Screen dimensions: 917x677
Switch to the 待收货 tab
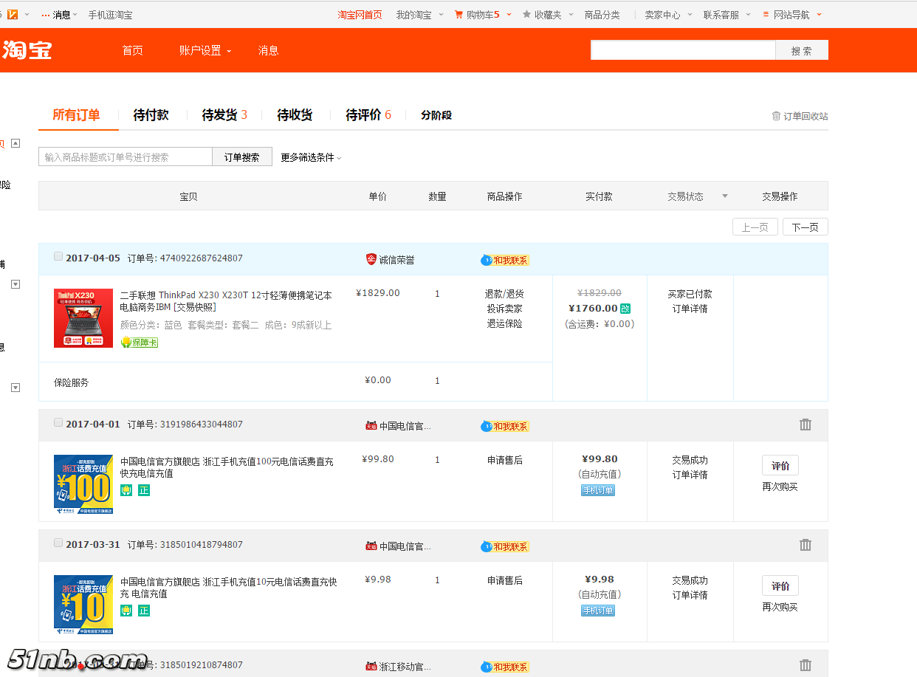(295, 115)
